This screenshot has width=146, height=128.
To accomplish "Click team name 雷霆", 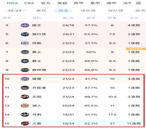I will (x=37, y=79).
